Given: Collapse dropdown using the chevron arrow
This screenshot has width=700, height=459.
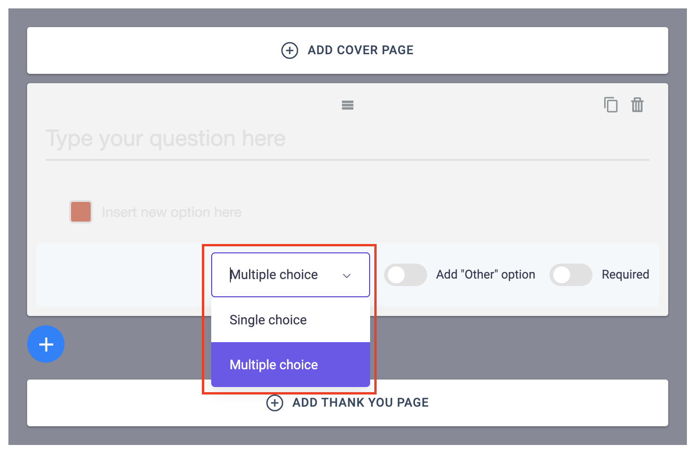Looking at the screenshot, I should (347, 276).
